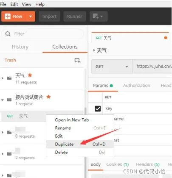Click the request URL field

pyautogui.click(x=152, y=67)
